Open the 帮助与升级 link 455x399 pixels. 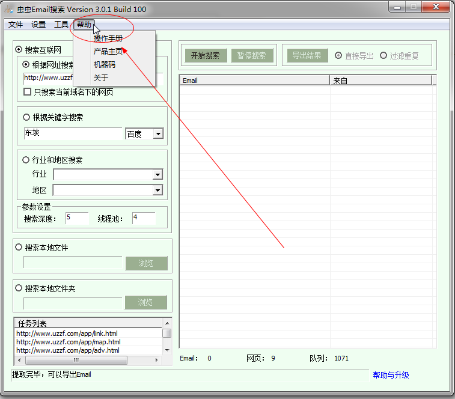coord(391,375)
